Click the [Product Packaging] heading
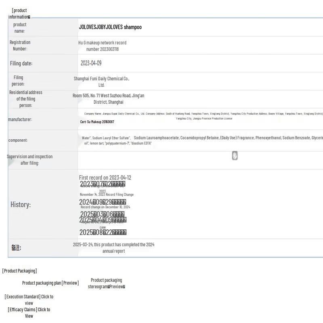Image resolution: width=323 pixels, height=323 pixels. (19, 271)
